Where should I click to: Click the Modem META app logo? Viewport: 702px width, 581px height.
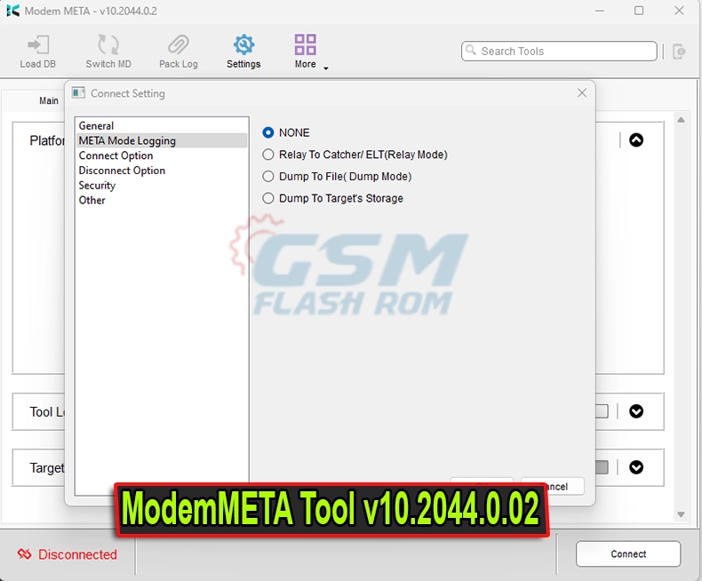tap(13, 11)
